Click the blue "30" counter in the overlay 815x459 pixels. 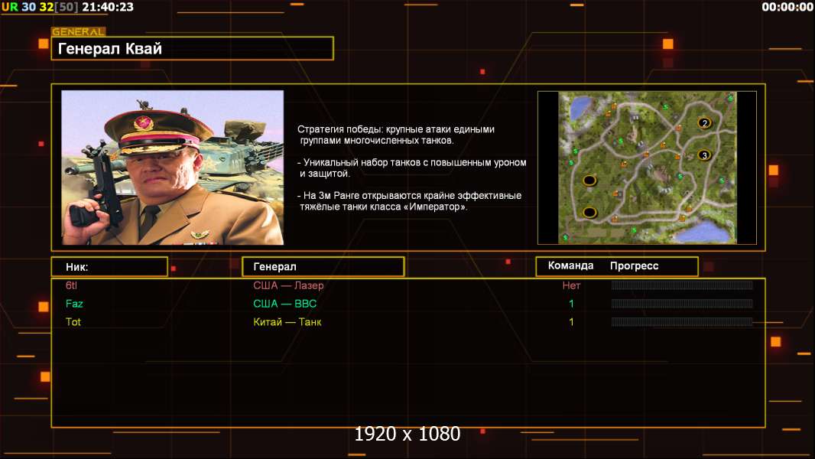click(x=28, y=8)
